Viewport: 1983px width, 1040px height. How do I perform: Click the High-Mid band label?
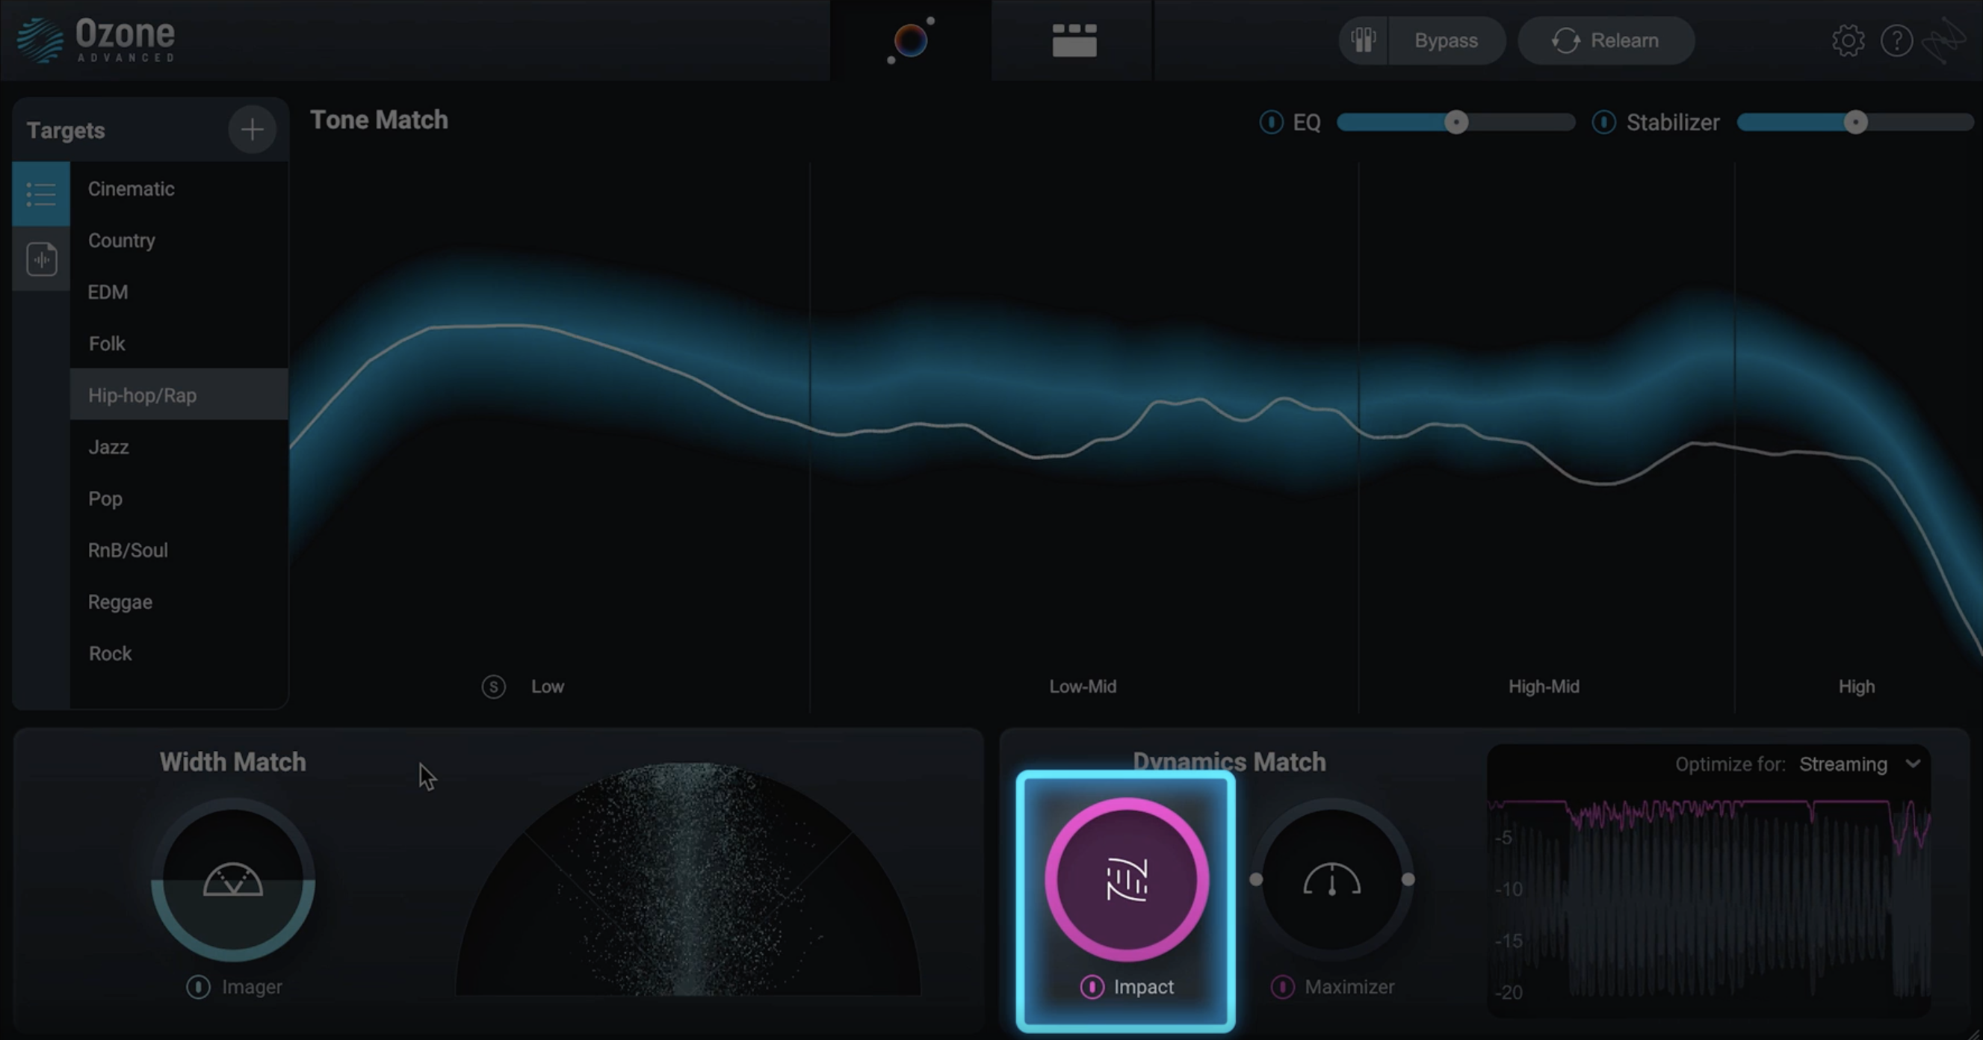(x=1544, y=686)
